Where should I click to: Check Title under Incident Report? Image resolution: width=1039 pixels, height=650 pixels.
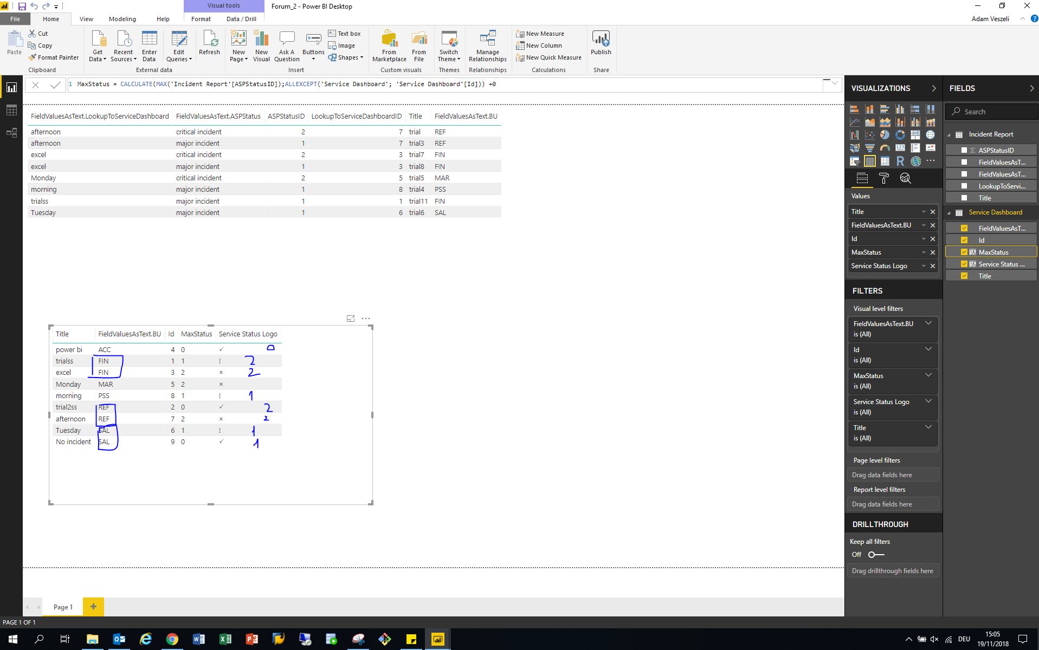pos(964,198)
